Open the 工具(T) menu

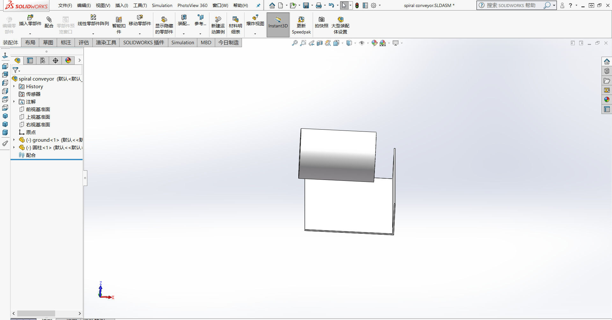(140, 5)
